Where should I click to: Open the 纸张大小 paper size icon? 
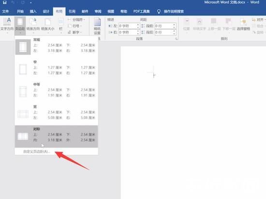pyautogui.click(x=48, y=26)
